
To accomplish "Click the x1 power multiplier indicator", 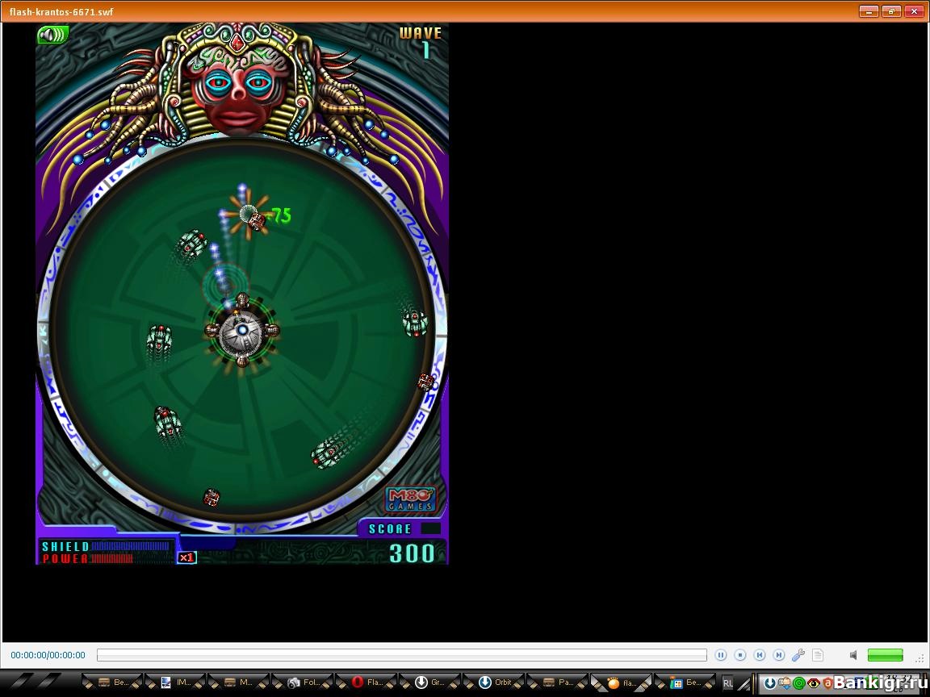I will tap(186, 557).
